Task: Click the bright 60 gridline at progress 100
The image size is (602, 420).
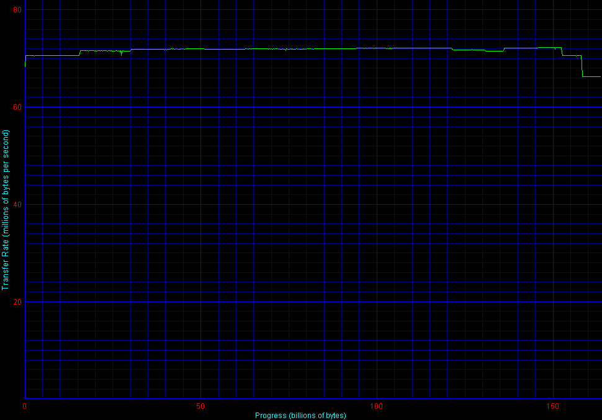Action: (x=377, y=107)
